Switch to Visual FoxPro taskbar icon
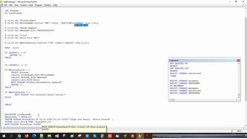 pyautogui.click(x=140, y=136)
